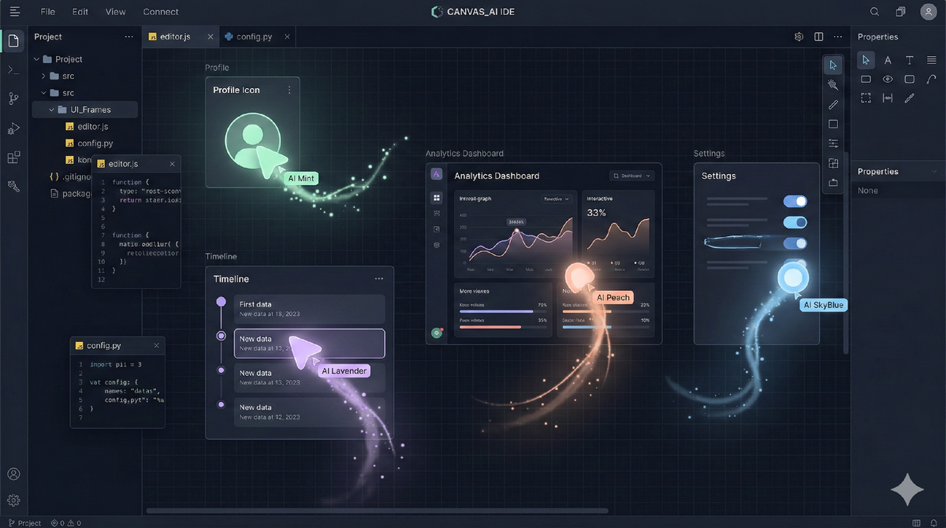Click the grid icon in Analytics Dashboard sidebar
946x528 pixels.
tap(437, 198)
